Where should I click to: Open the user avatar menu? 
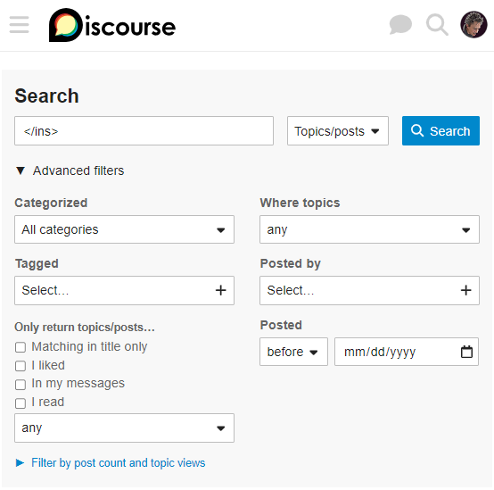[473, 25]
